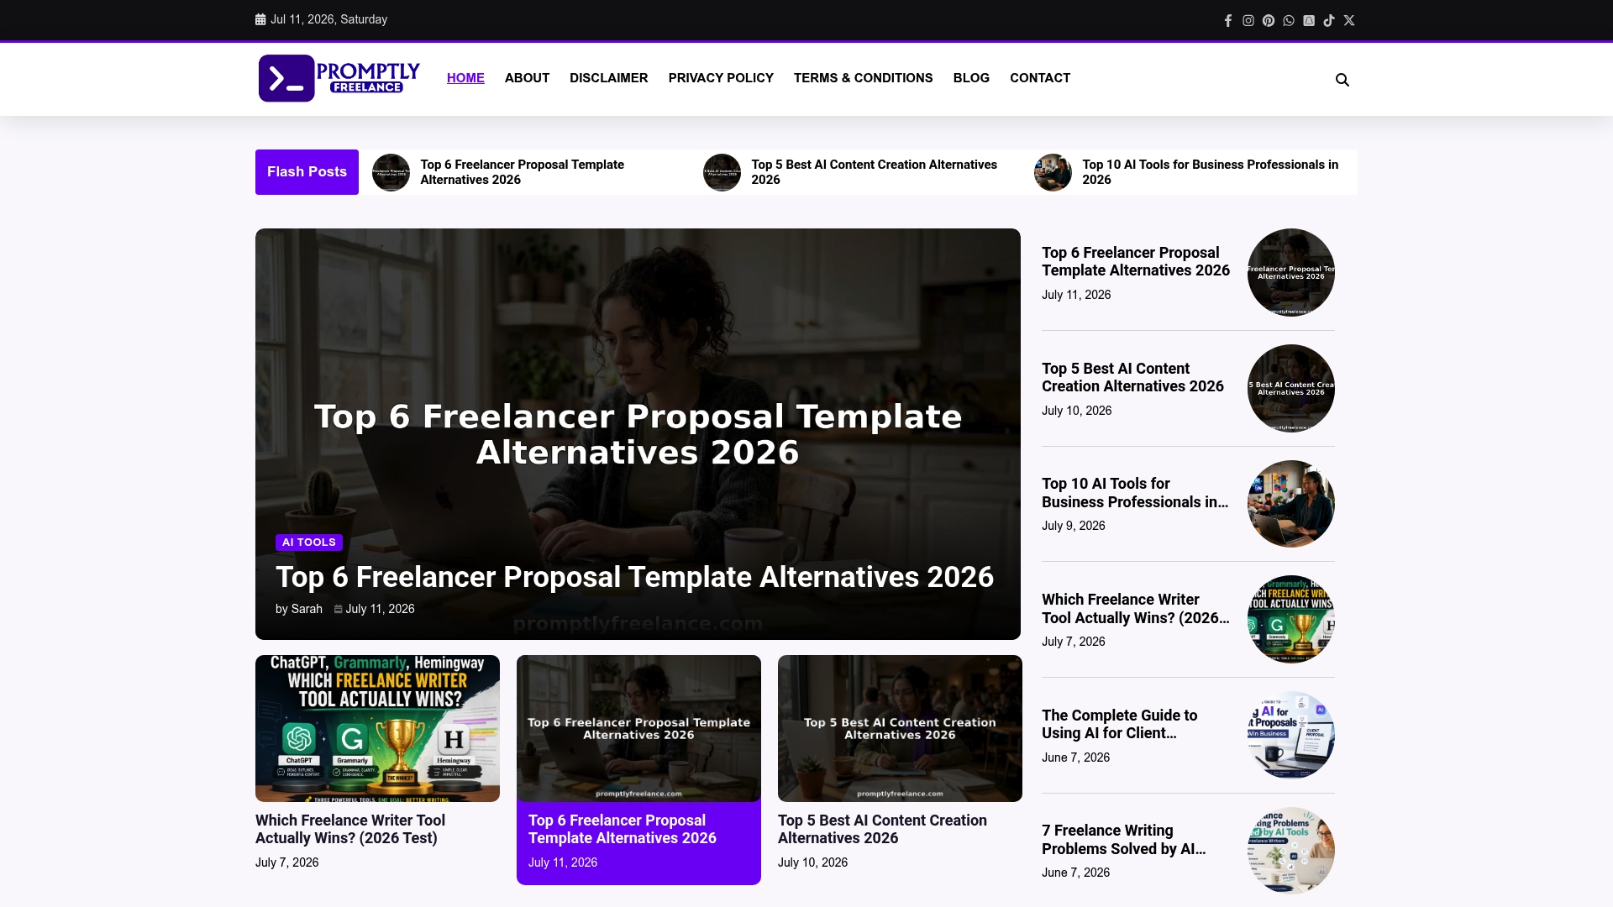1613x907 pixels.
Task: Click the date July 7, 2026 under Writer Tool card
Action: [x=286, y=862]
